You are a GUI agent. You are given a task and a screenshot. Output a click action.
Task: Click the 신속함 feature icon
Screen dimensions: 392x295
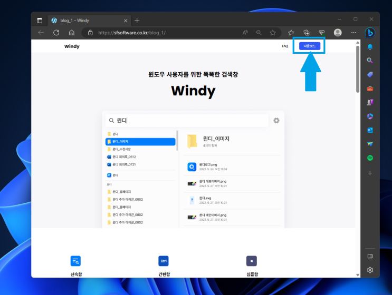click(x=75, y=261)
